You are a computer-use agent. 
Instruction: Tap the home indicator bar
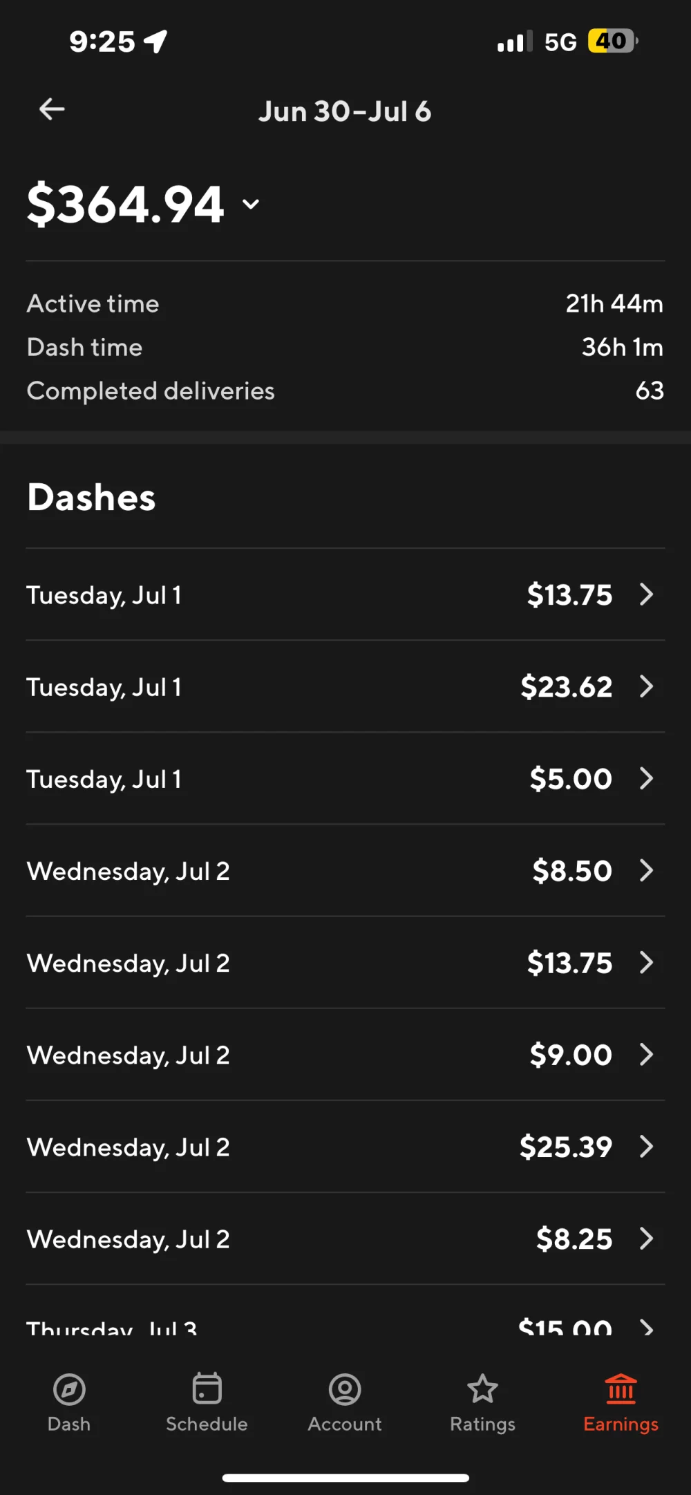(x=345, y=1478)
